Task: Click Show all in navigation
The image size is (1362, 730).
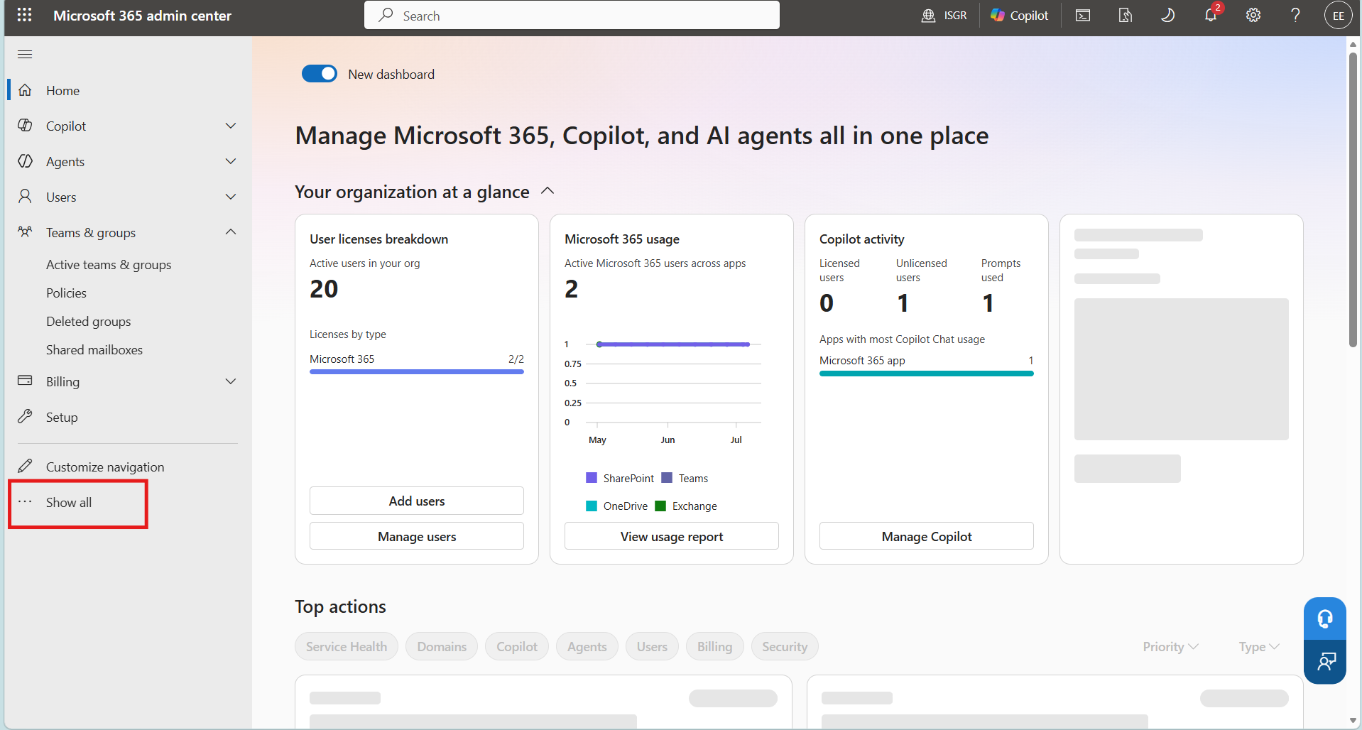Action: click(69, 502)
